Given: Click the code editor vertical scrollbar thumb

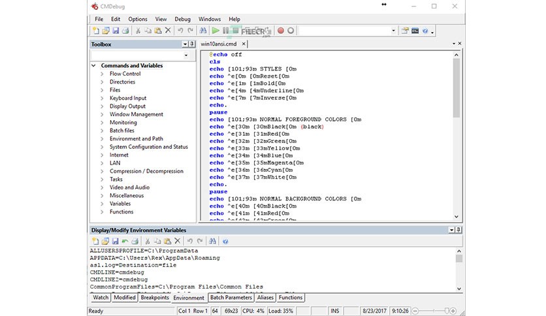Looking at the screenshot, I should pos(456,87).
